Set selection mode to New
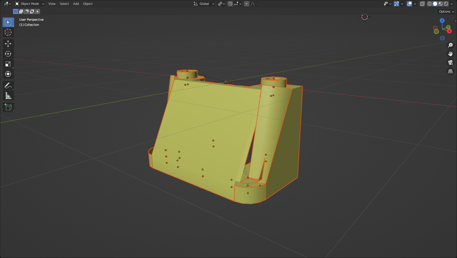The width and height of the screenshot is (457, 258). (x=16, y=12)
